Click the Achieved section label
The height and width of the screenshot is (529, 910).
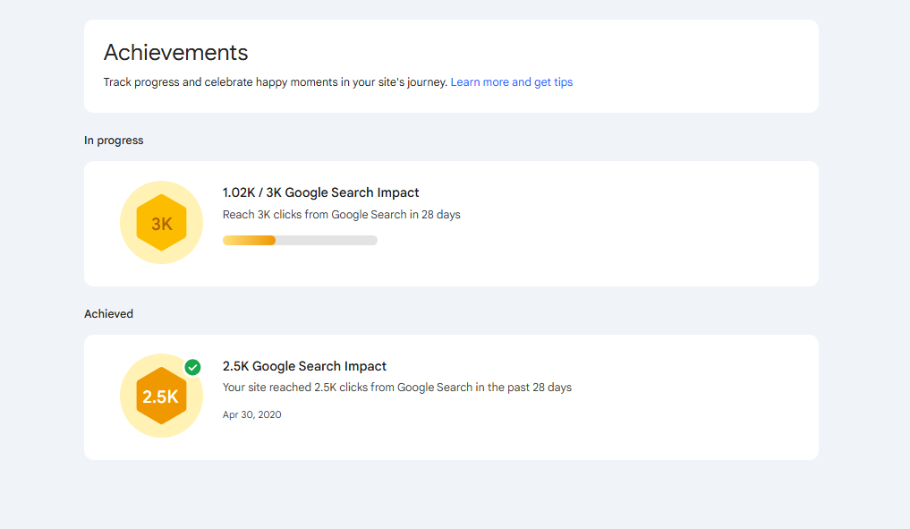108,314
